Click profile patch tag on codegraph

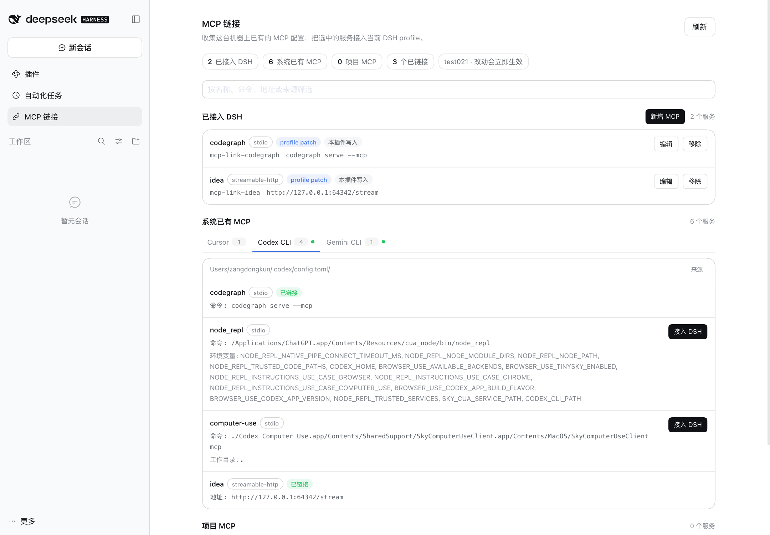click(x=298, y=142)
